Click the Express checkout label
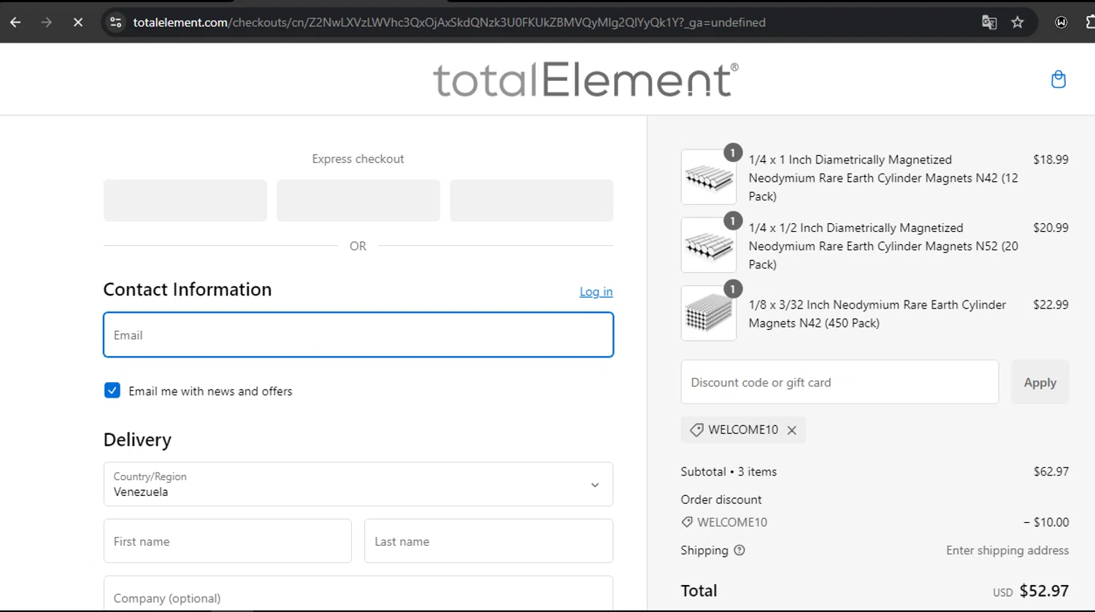 click(358, 159)
